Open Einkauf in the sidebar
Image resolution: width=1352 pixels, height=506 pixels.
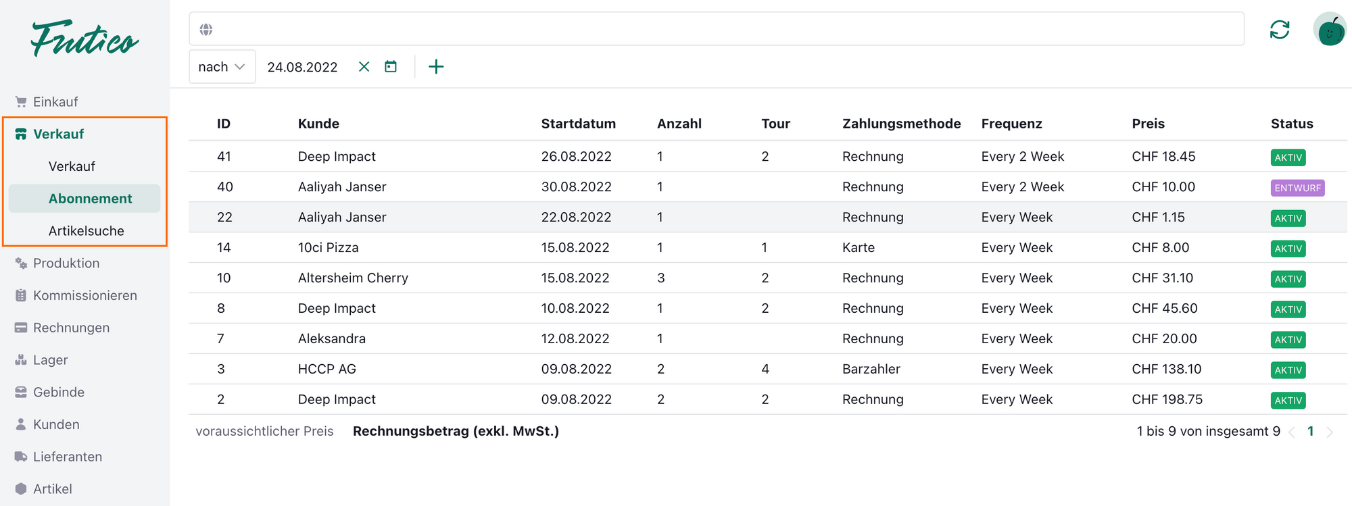tap(55, 102)
